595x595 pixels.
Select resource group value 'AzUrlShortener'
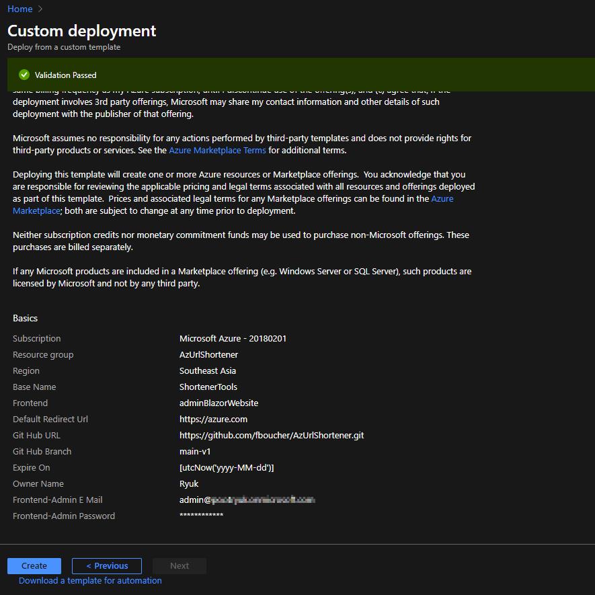click(208, 355)
